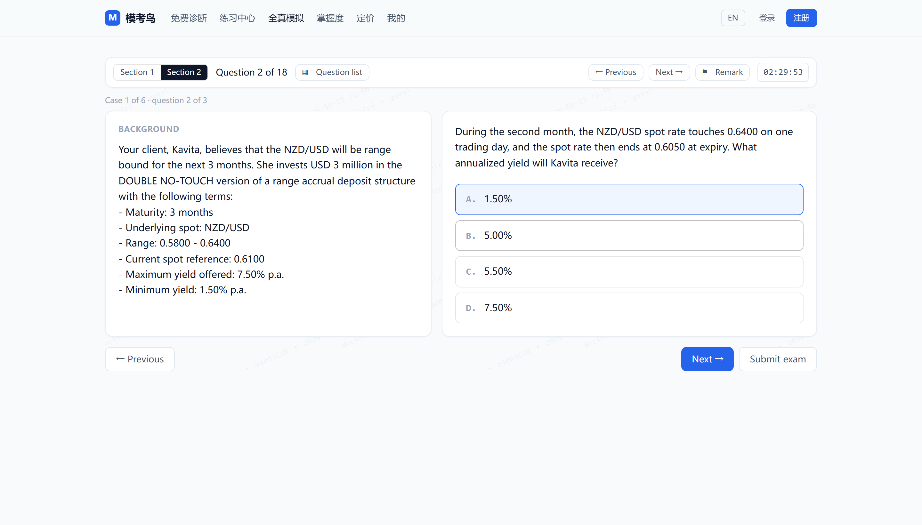
Task: Click the 'Question 2 of 18' label
Action: click(251, 72)
